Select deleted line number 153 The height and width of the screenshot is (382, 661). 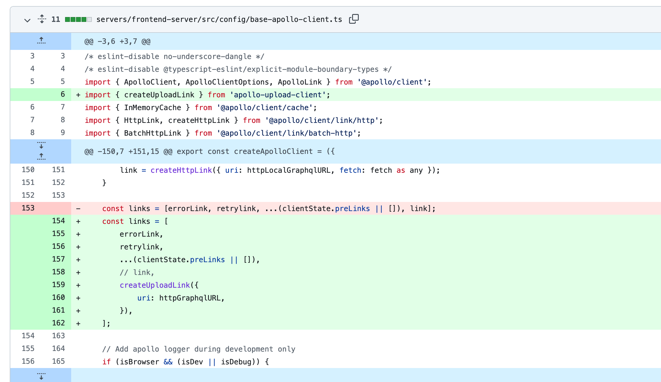tap(28, 208)
